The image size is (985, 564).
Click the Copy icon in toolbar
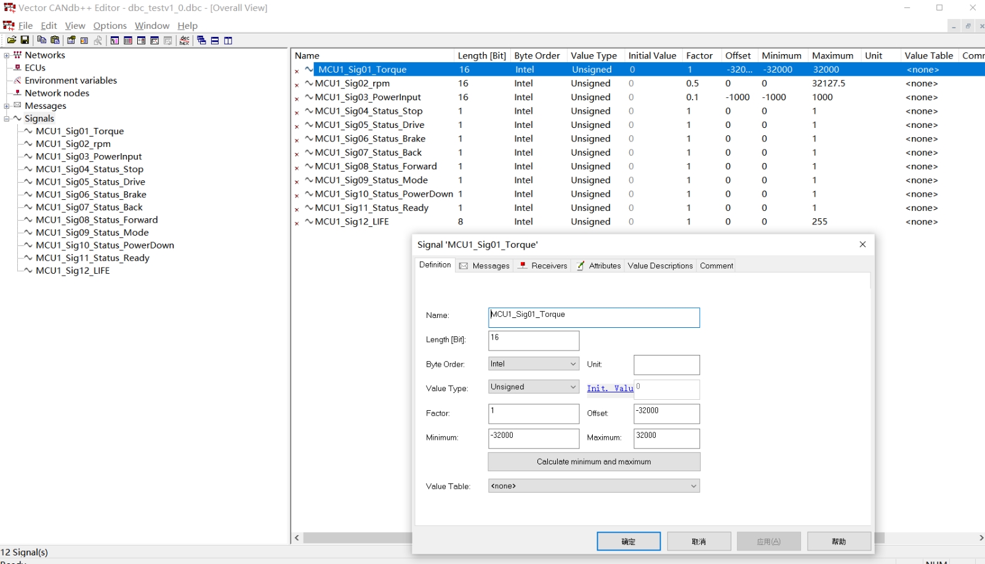[x=42, y=41]
